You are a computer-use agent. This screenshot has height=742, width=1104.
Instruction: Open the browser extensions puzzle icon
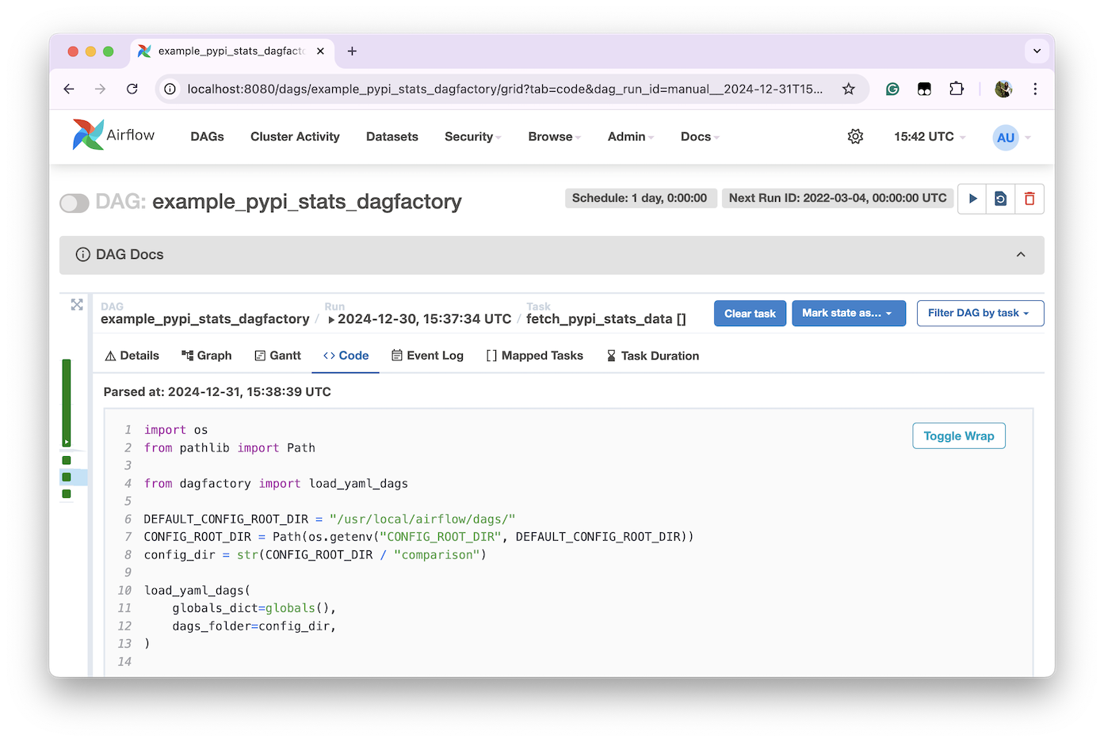pyautogui.click(x=957, y=89)
